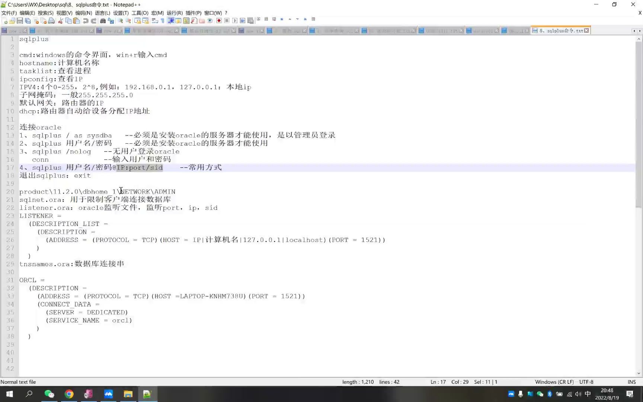The height and width of the screenshot is (402, 643).
Task: Launch Google Chrome from the taskbar
Action: [x=69, y=394]
